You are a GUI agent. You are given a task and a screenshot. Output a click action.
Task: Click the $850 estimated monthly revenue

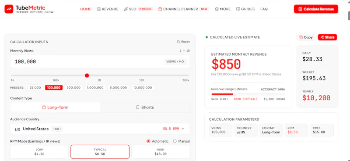click(x=226, y=64)
